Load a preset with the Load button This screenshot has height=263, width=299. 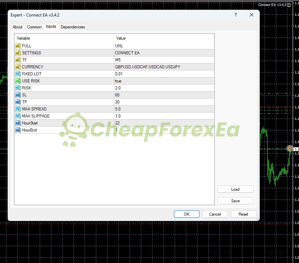pyautogui.click(x=235, y=189)
